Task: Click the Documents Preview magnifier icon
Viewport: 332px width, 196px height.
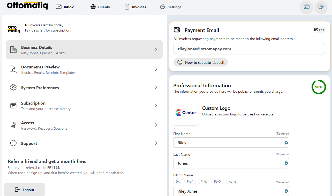Action: pos(13,69)
